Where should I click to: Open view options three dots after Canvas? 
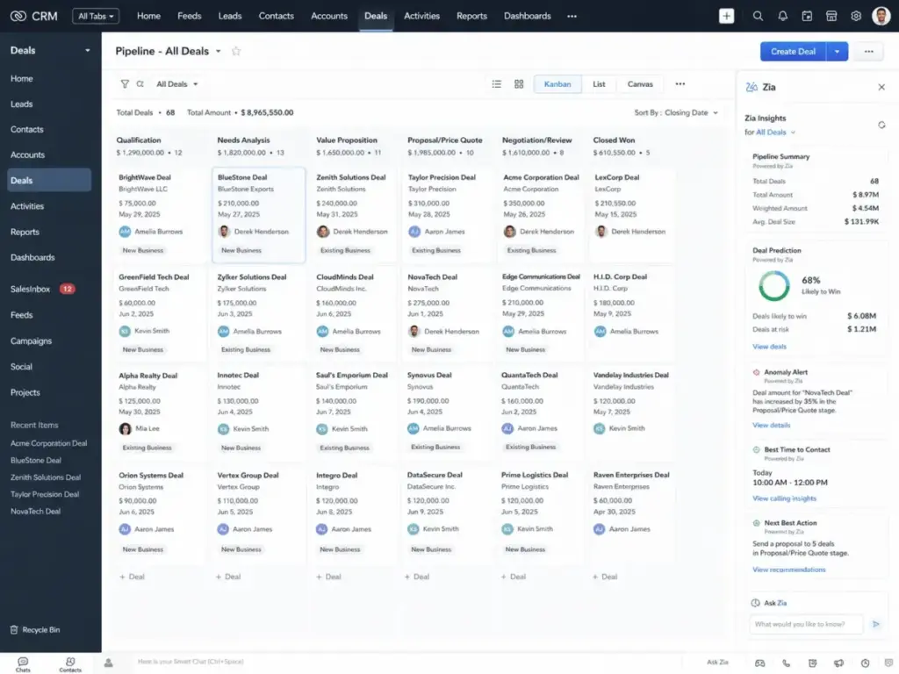[680, 84]
